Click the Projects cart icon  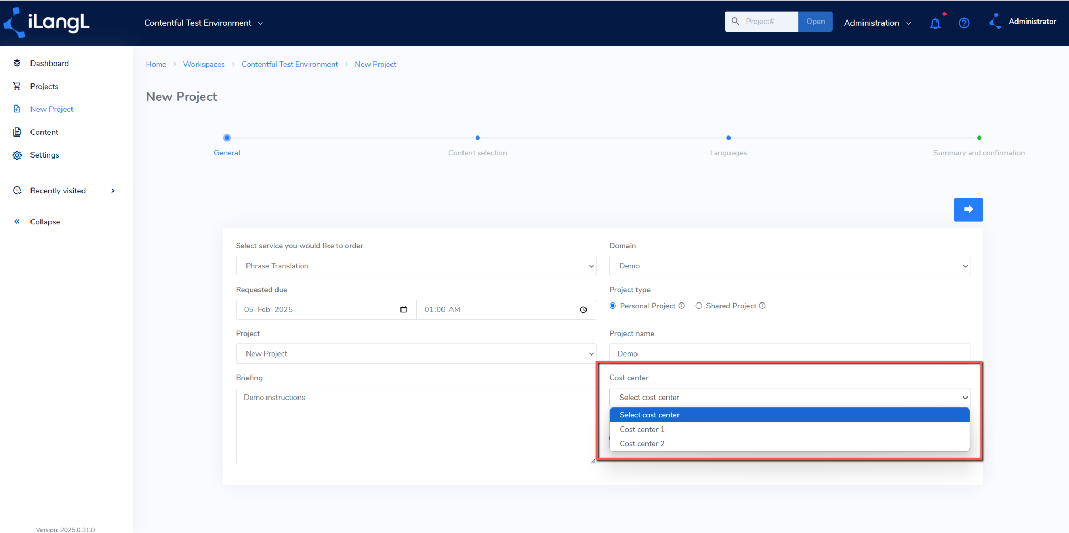tap(17, 86)
